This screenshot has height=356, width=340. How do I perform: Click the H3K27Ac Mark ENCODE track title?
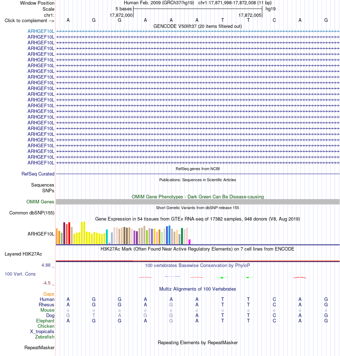[x=198, y=249]
